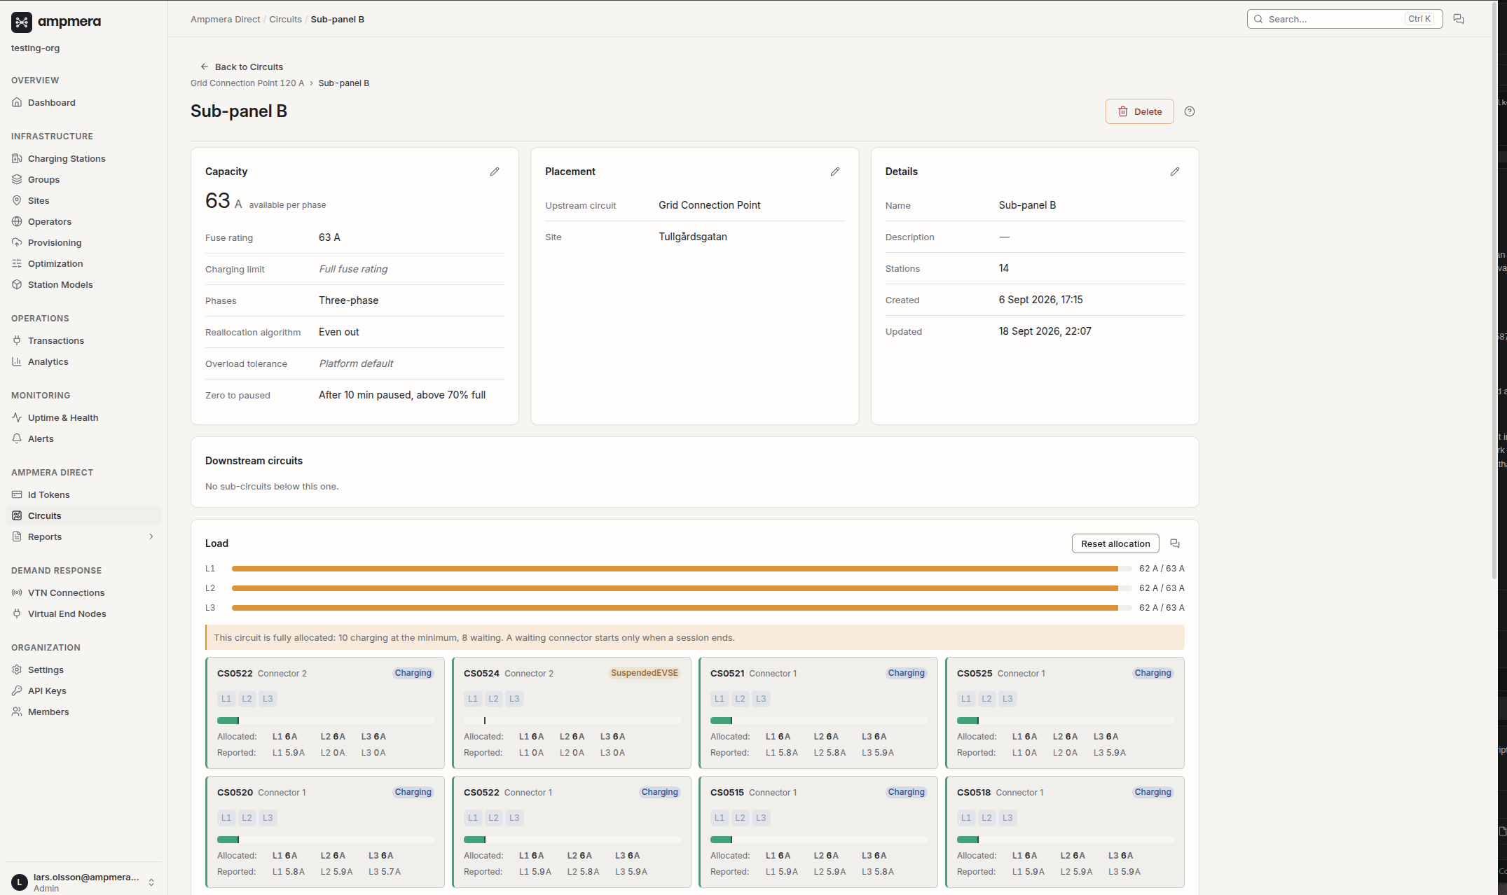Viewport: 1507px width, 895px height.
Task: Delete Sub-panel B circuit
Action: (x=1139, y=111)
